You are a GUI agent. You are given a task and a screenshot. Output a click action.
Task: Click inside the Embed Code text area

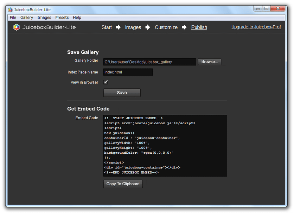pyautogui.click(x=165, y=145)
